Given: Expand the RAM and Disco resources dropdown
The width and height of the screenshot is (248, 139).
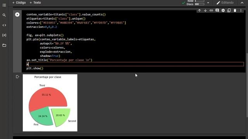Looking at the screenshot, I should tap(208, 3).
